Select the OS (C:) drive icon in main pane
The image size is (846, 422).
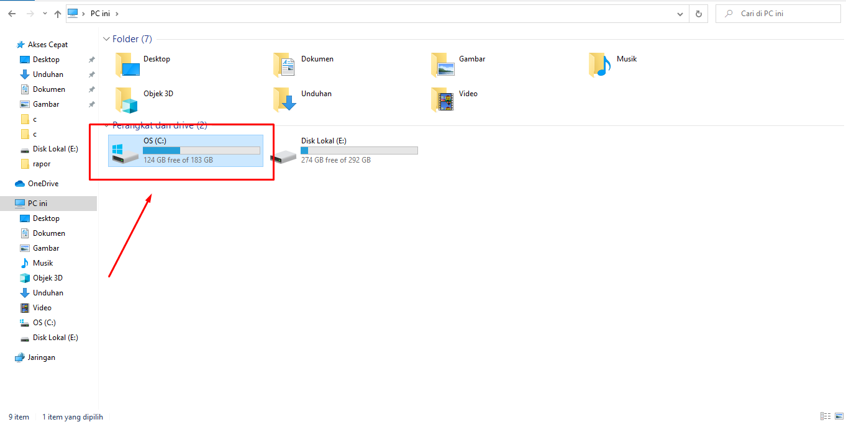click(x=125, y=154)
